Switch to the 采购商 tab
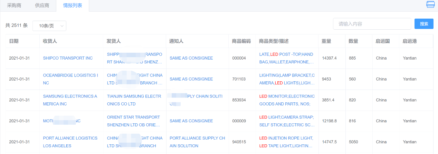This screenshot has width=438, height=154. (14, 6)
